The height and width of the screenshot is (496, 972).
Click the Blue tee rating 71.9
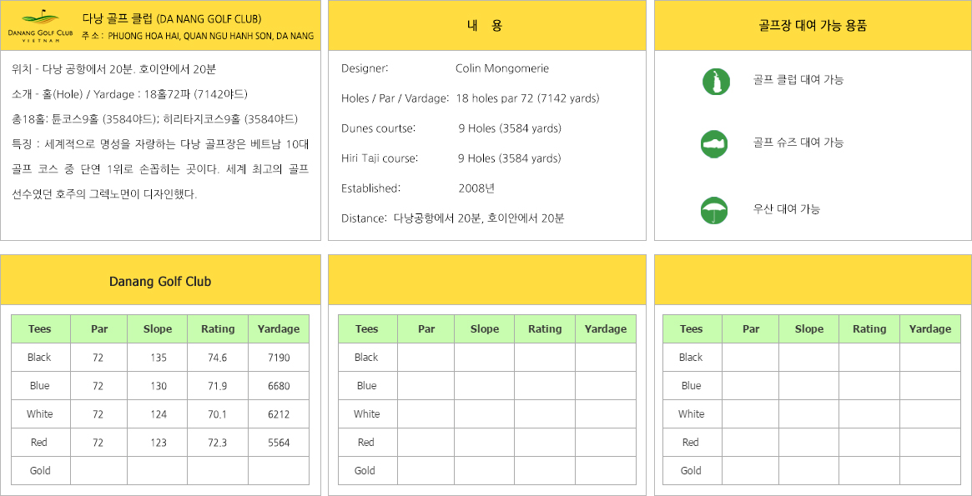[x=218, y=386]
